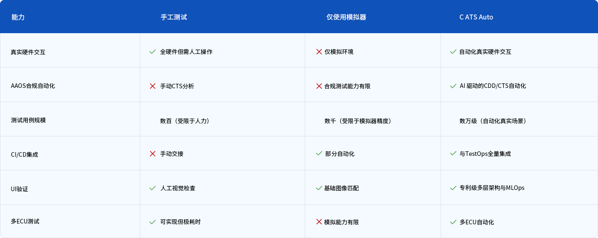Click green checkmark beside 人工视觉检查
The height and width of the screenshot is (238, 598).
click(x=152, y=188)
